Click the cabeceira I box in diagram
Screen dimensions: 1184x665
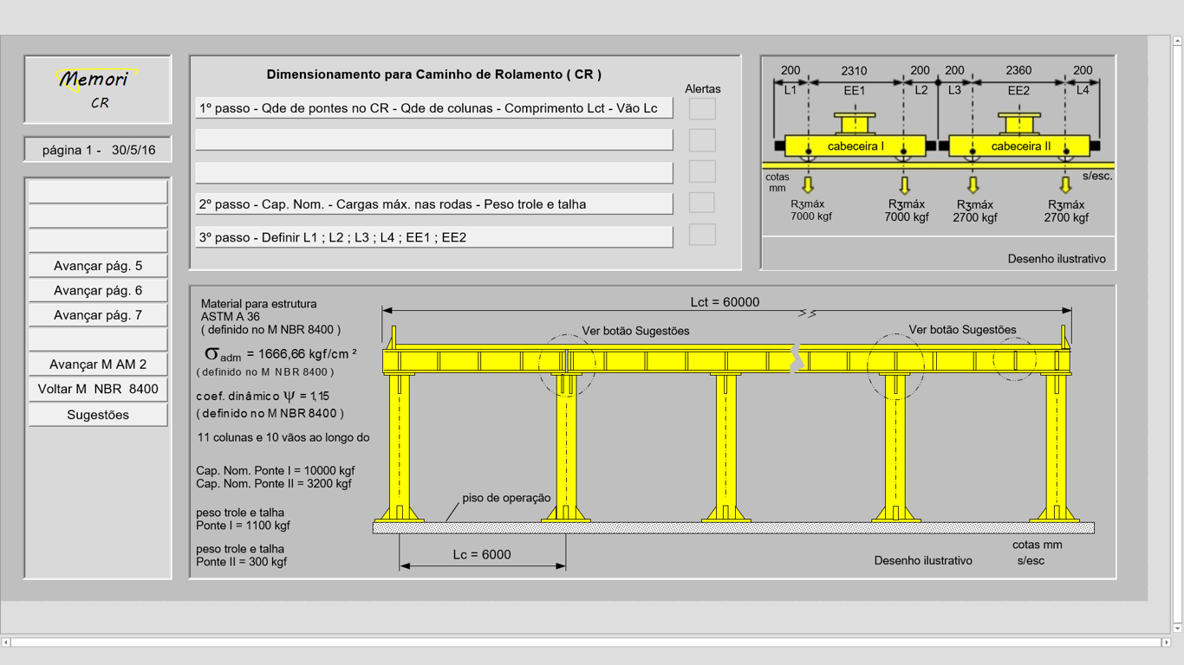tap(855, 146)
